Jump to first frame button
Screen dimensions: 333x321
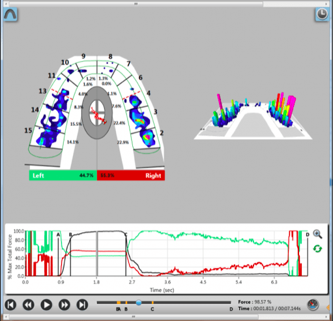[x=10, y=305]
